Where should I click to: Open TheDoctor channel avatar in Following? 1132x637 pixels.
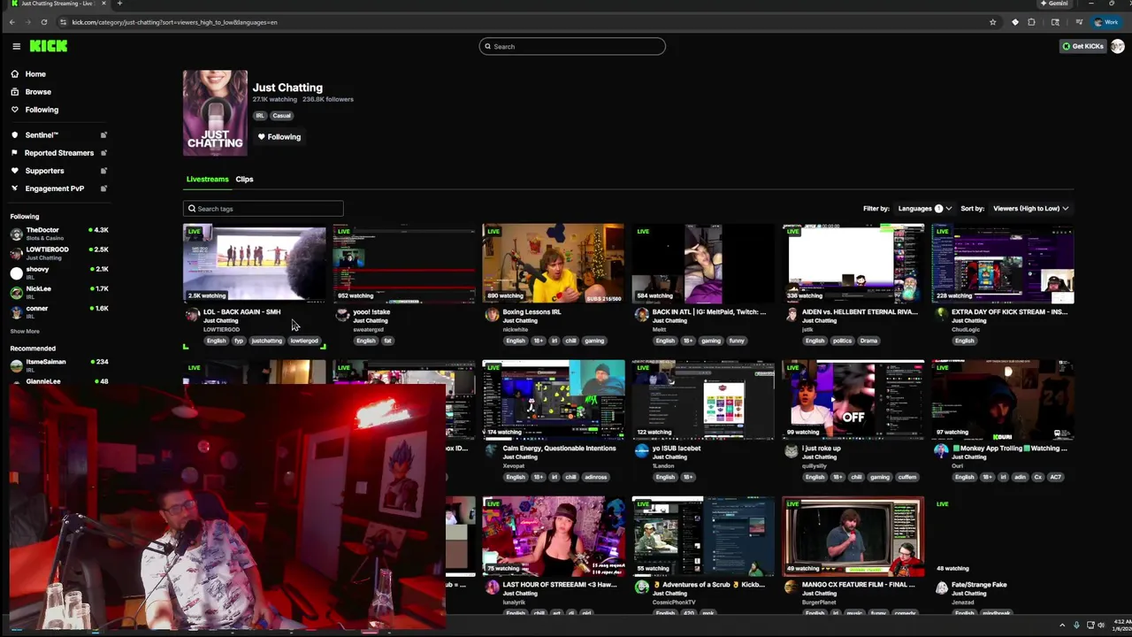[x=16, y=234]
